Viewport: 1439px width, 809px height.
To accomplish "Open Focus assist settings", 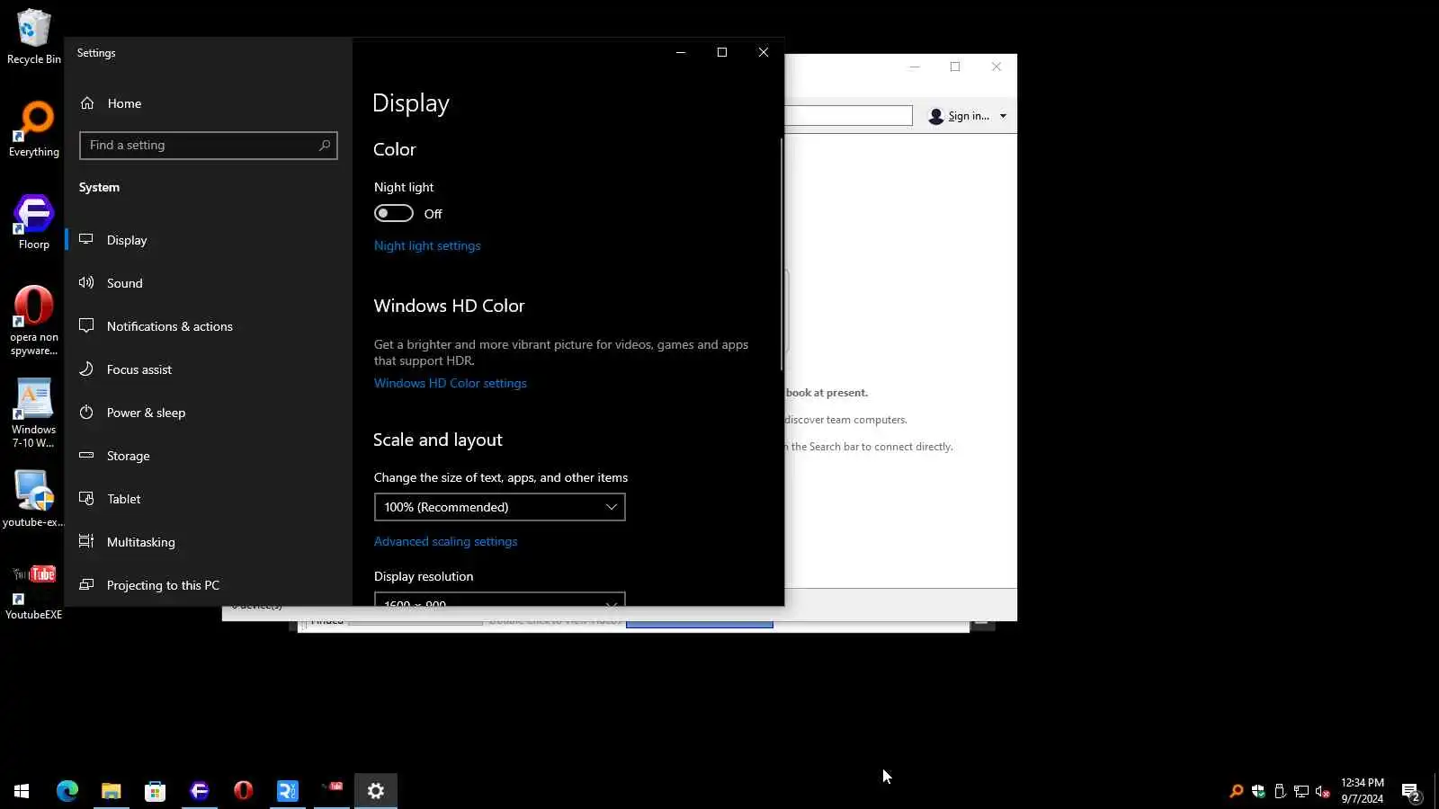I will (209, 369).
